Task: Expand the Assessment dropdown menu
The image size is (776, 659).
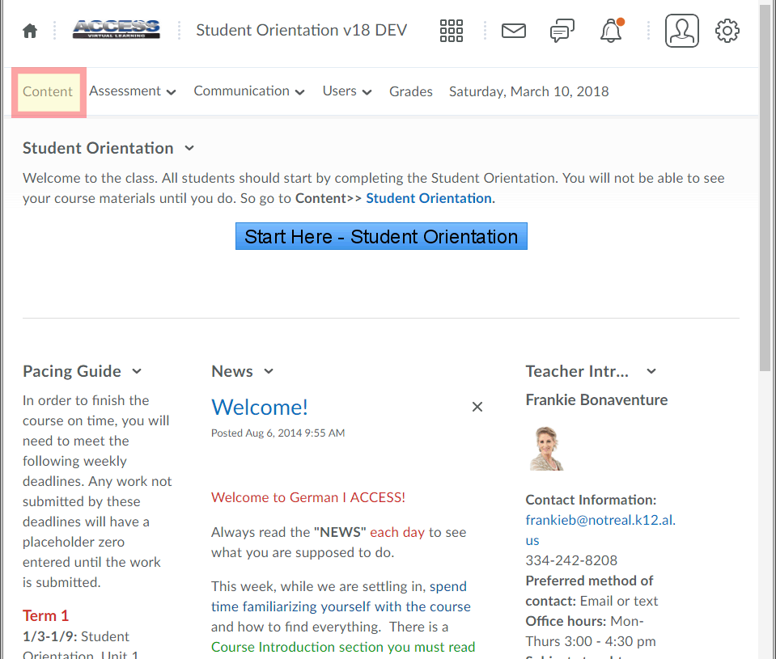Action: (x=133, y=91)
